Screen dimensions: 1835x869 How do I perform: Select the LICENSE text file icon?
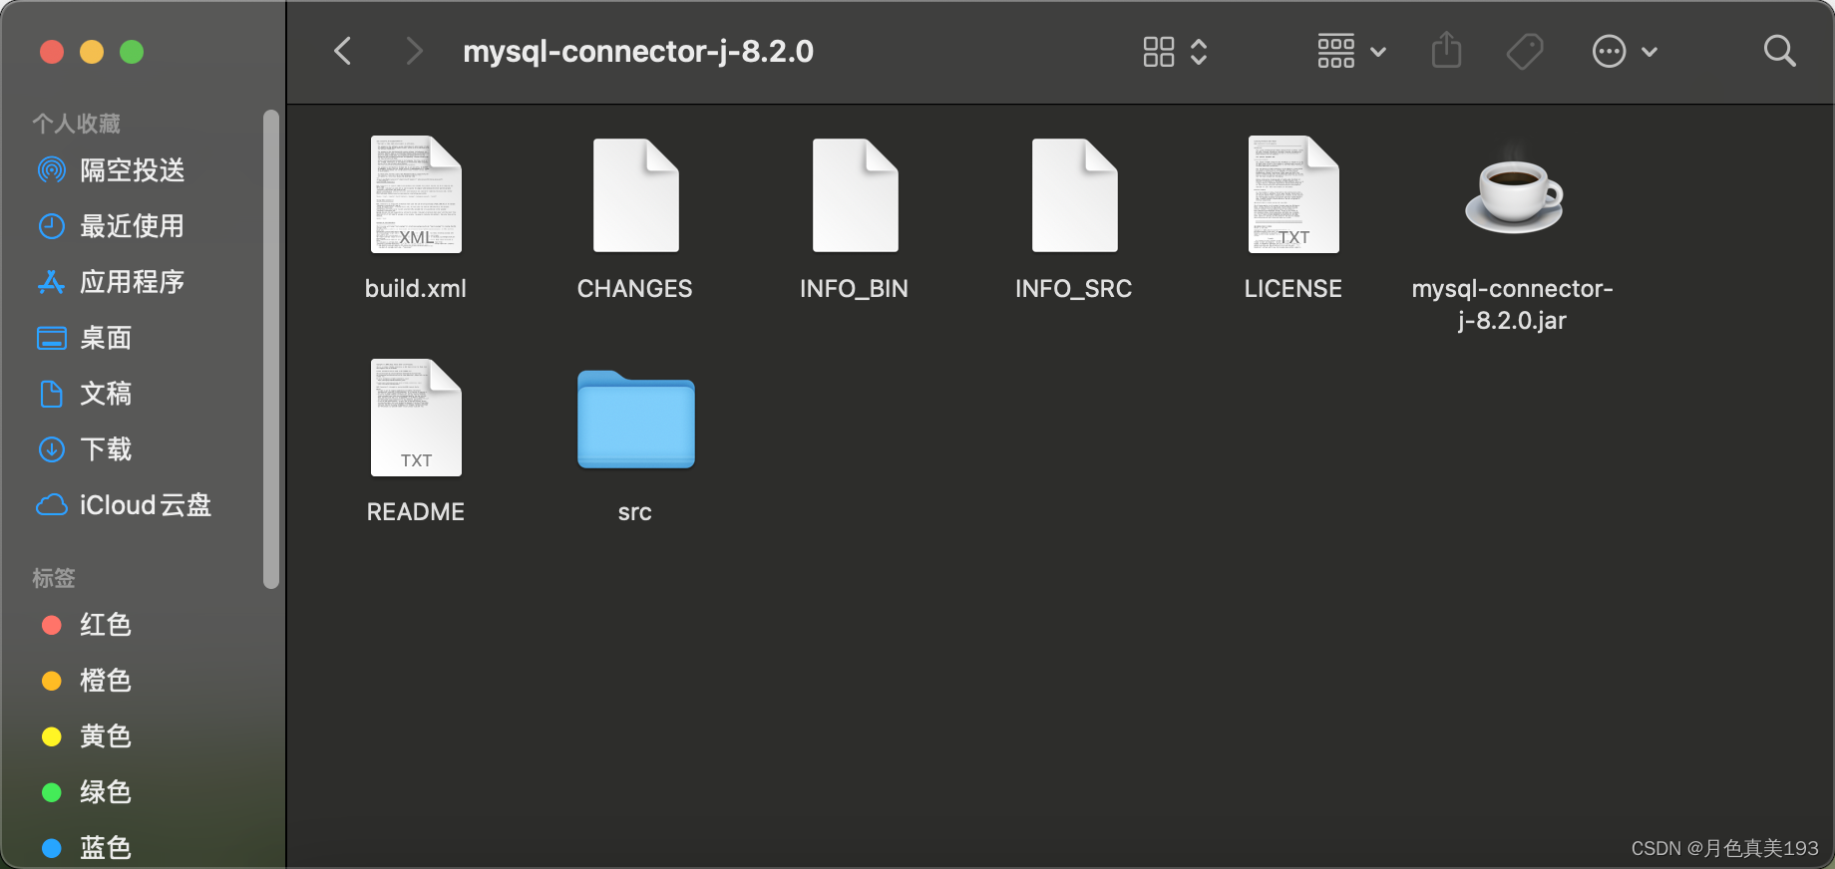1293,194
